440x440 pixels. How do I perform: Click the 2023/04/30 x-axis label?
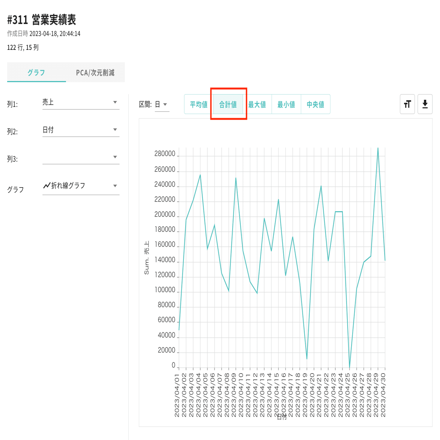[383, 395]
